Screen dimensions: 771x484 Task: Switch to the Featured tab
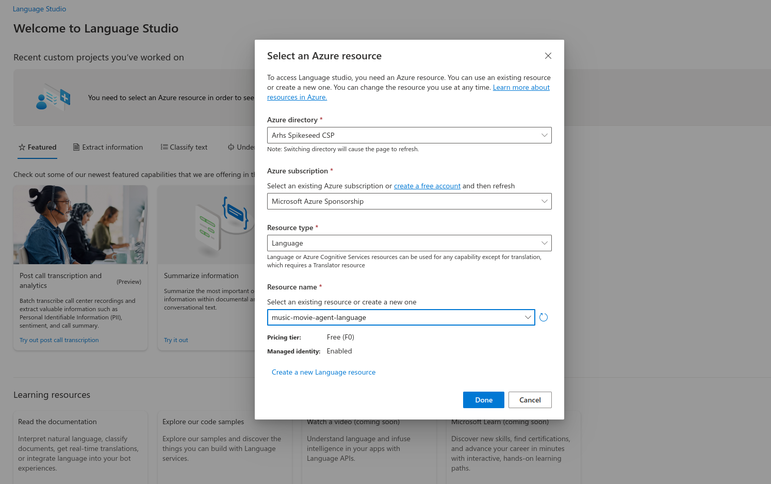[38, 147]
